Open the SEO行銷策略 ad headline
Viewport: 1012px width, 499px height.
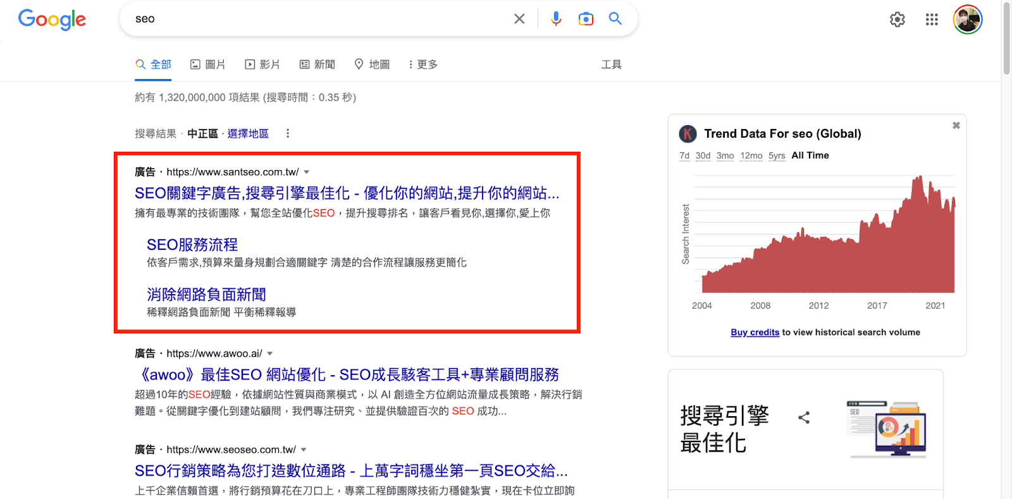click(351, 471)
